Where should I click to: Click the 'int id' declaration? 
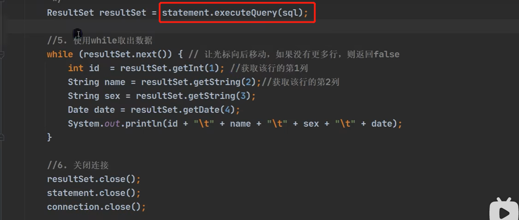pyautogui.click(x=84, y=68)
